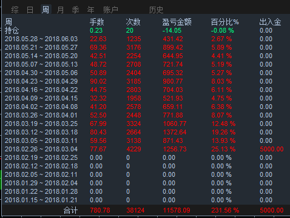Click the 1235 trade count cell

[x=133, y=39]
